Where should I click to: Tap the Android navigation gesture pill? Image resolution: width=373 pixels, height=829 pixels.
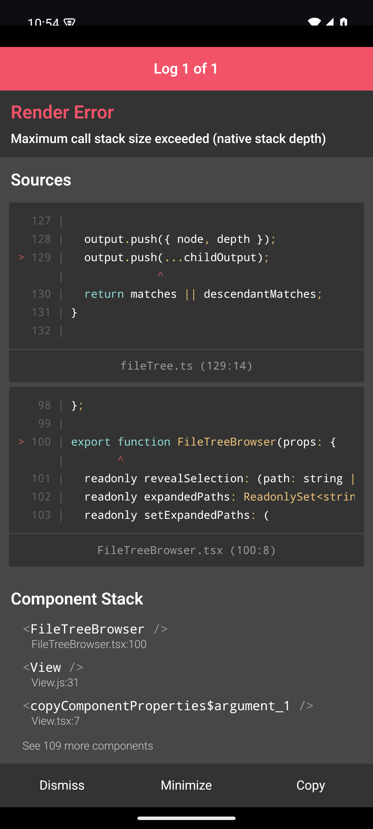[186, 818]
